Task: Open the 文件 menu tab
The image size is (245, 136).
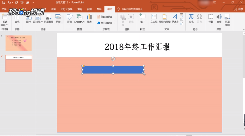Action: [x=4, y=9]
